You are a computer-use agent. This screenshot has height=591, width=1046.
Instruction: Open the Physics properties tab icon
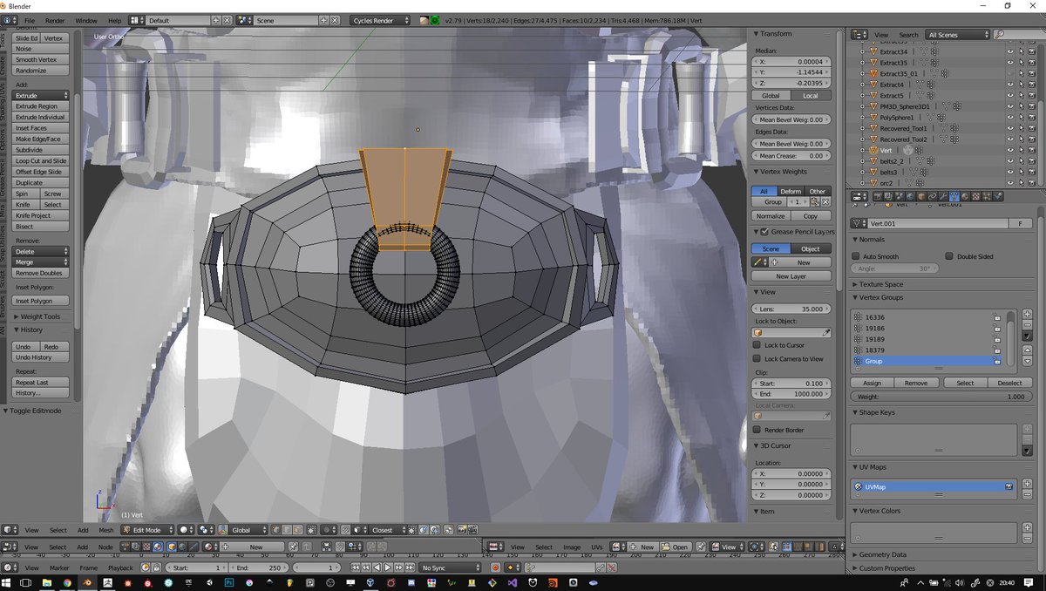(x=997, y=196)
